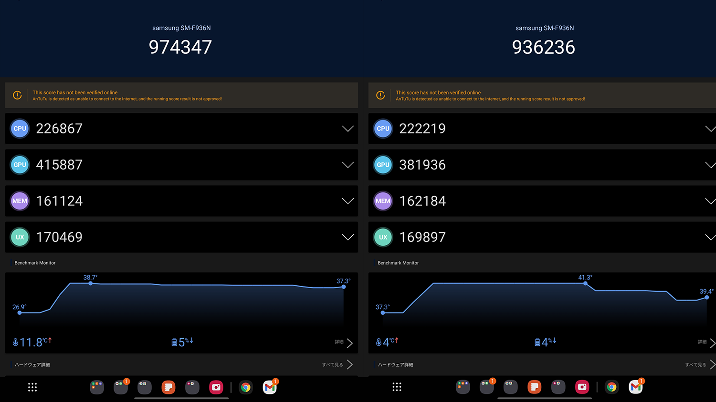
Task: Expand the MEM 162184 score row
Action: pos(710,201)
